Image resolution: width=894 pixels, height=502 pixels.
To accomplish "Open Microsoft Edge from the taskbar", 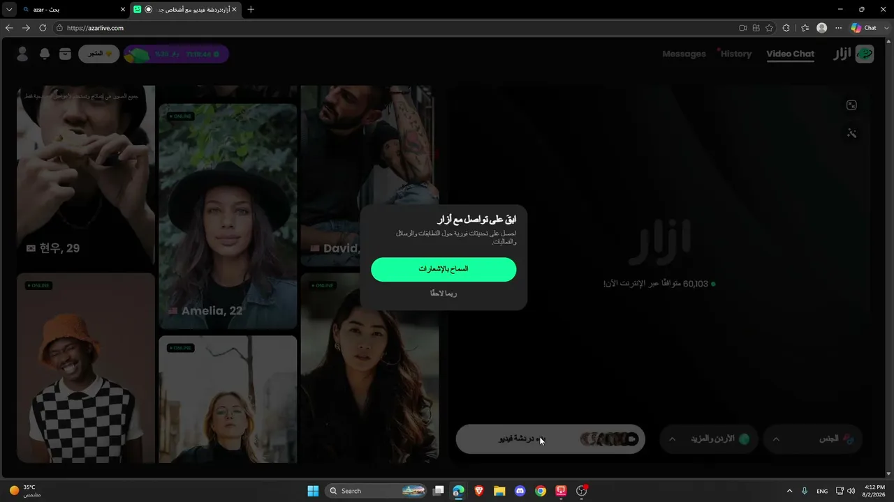I will pos(459,491).
